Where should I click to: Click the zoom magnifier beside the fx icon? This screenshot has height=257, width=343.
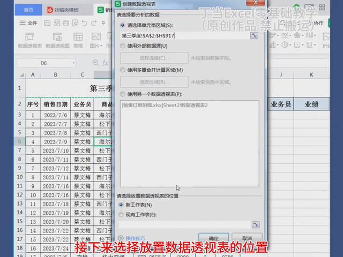coord(95,63)
